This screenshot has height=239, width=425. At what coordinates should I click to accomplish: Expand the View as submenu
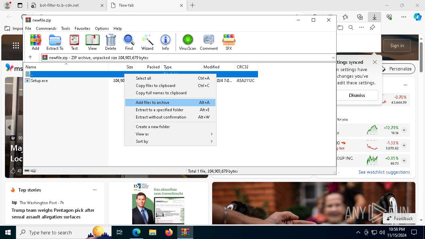pos(170,134)
